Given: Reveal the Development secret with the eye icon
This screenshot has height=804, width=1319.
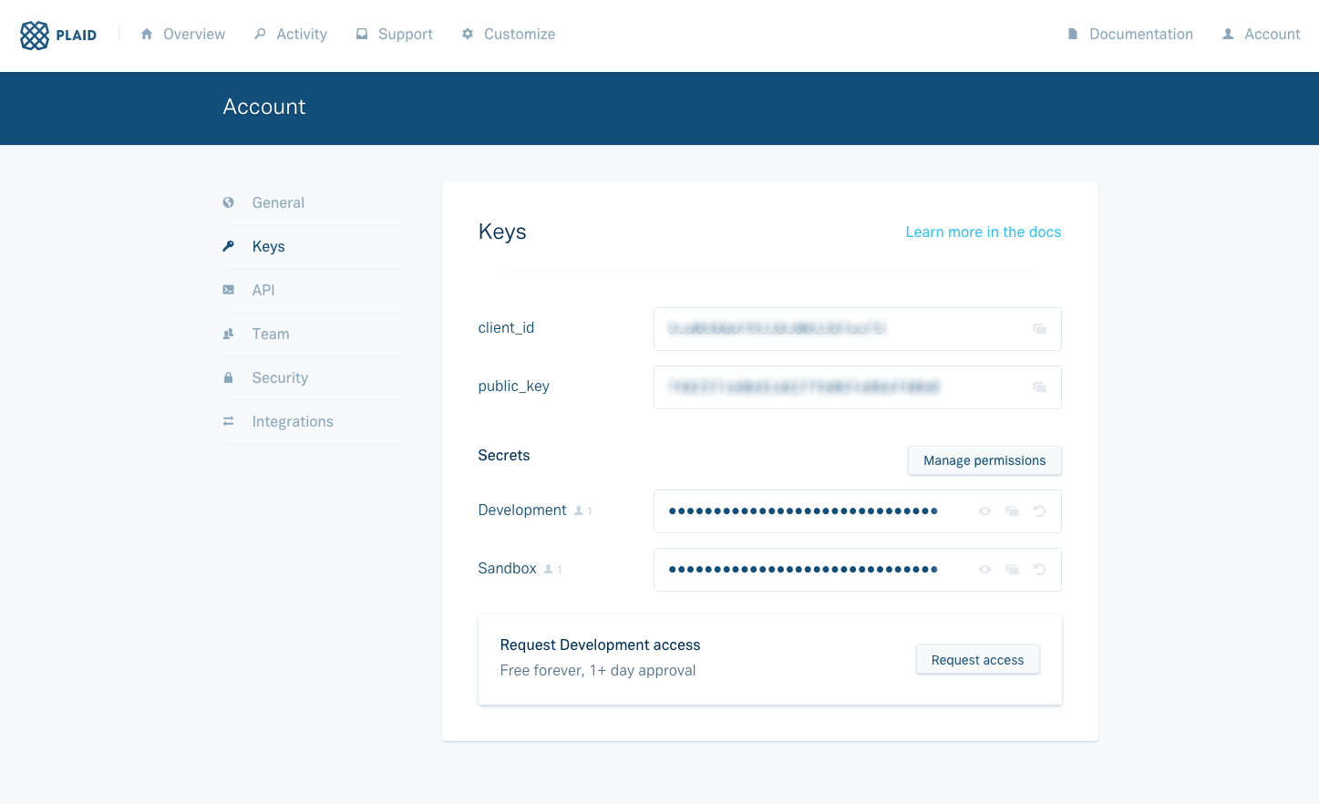Looking at the screenshot, I should coord(984,510).
